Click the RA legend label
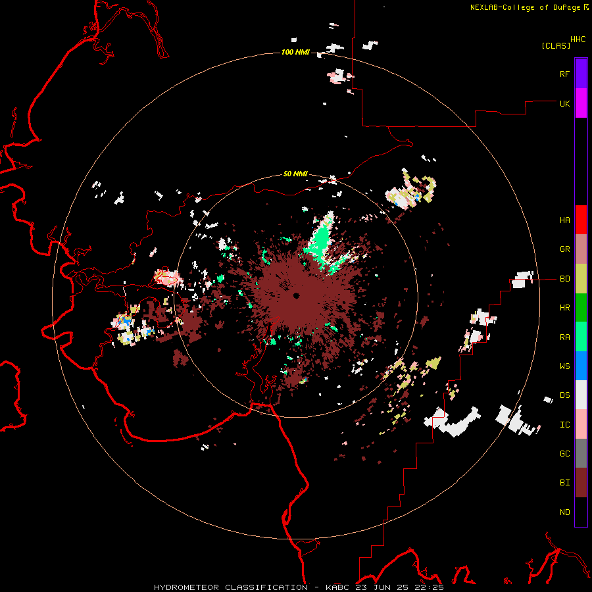Viewport: 592px width, 592px height. click(x=564, y=337)
